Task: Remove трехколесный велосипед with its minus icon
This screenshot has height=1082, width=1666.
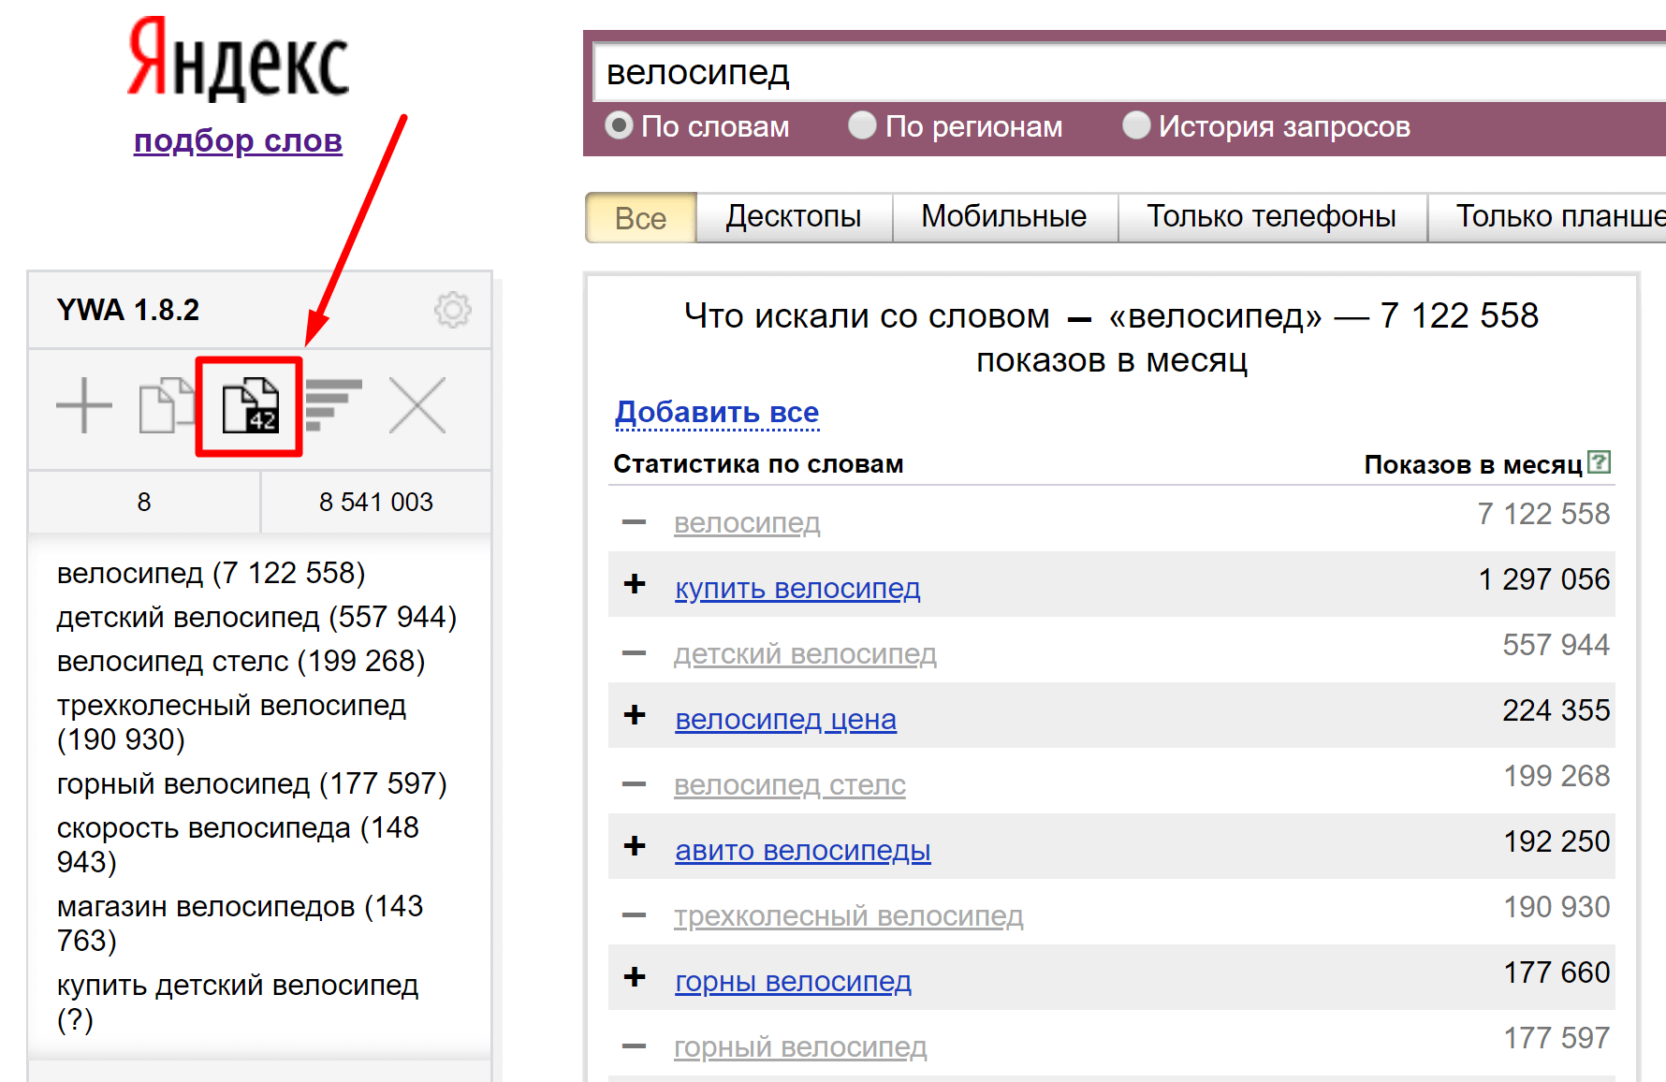Action: 635,915
